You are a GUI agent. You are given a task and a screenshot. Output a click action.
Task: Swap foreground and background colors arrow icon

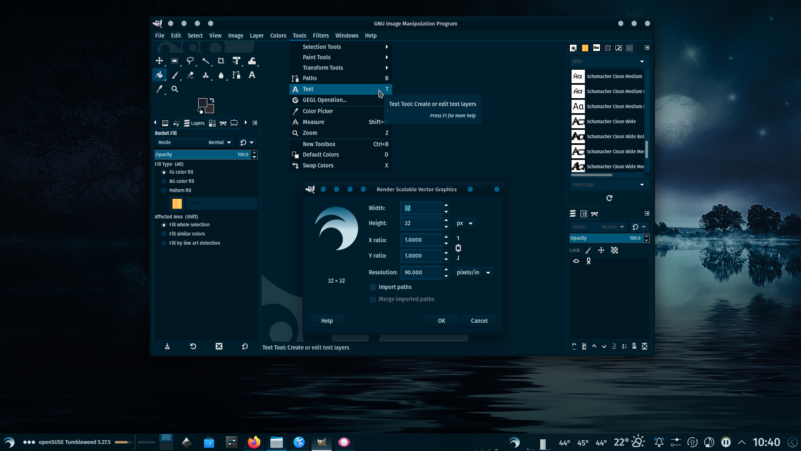212,100
